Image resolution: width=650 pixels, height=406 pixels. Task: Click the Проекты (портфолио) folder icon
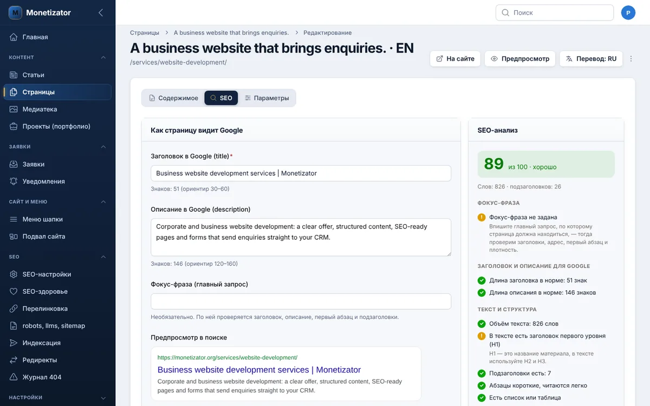pos(14,126)
